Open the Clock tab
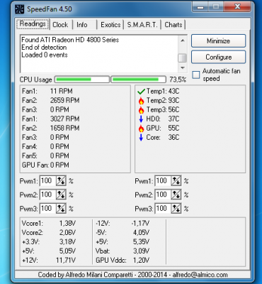The image size is (262, 284). [x=60, y=25]
